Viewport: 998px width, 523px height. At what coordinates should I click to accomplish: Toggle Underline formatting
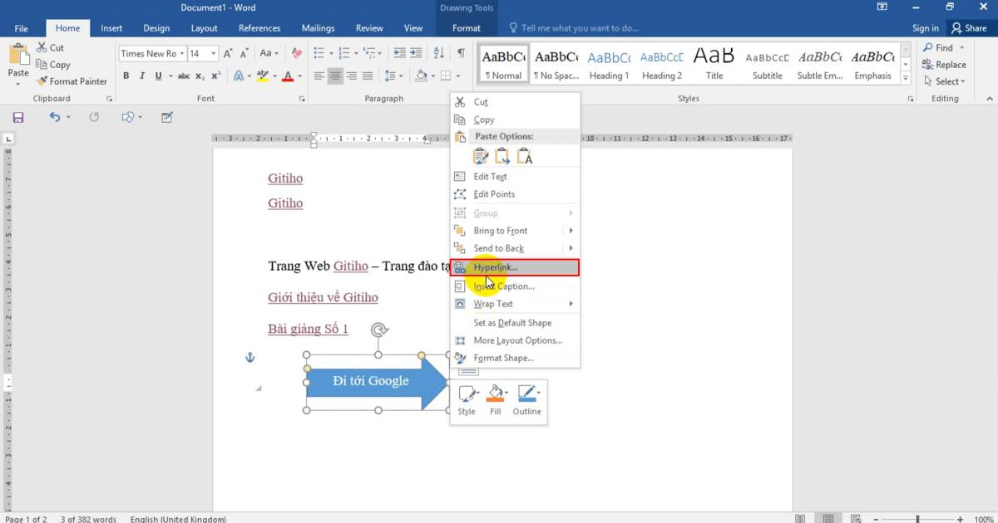[157, 76]
